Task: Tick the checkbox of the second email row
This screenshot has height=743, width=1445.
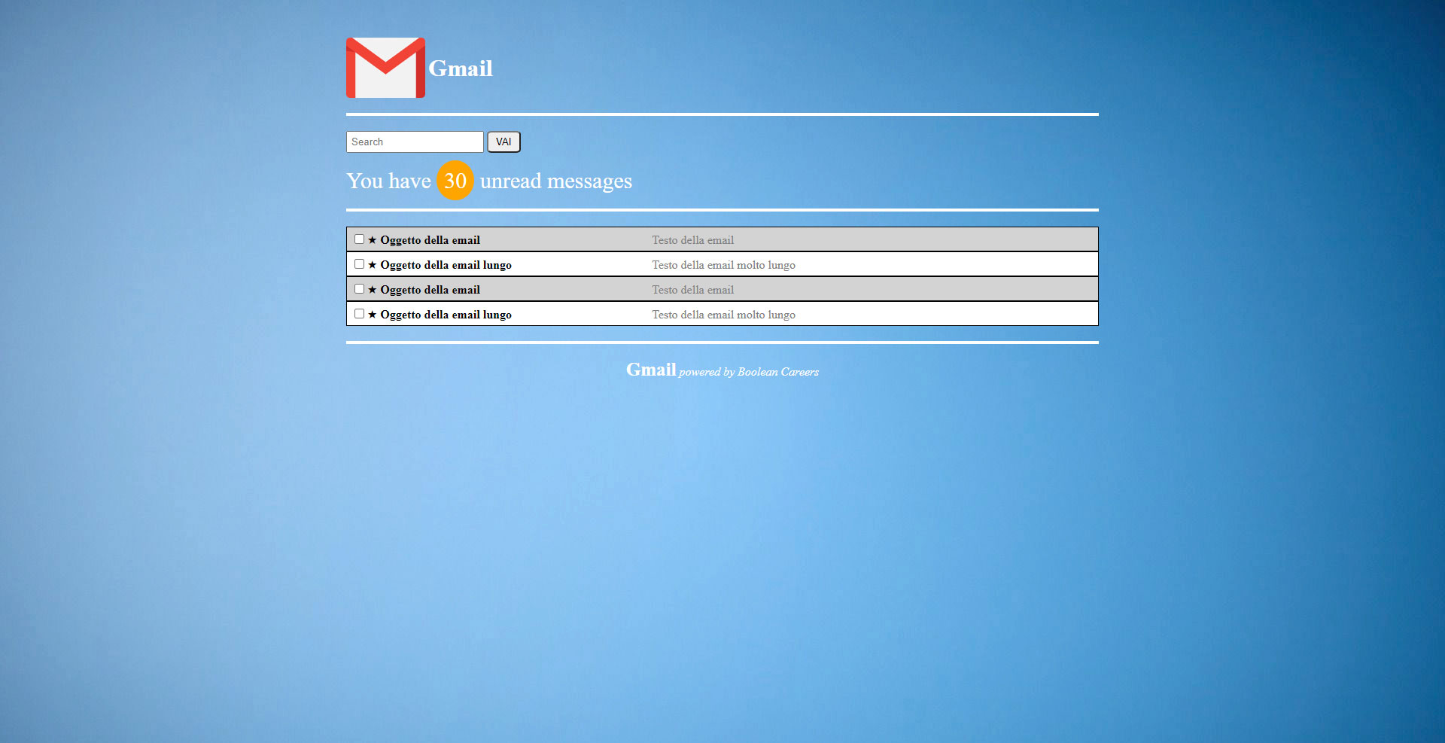Action: [359, 264]
